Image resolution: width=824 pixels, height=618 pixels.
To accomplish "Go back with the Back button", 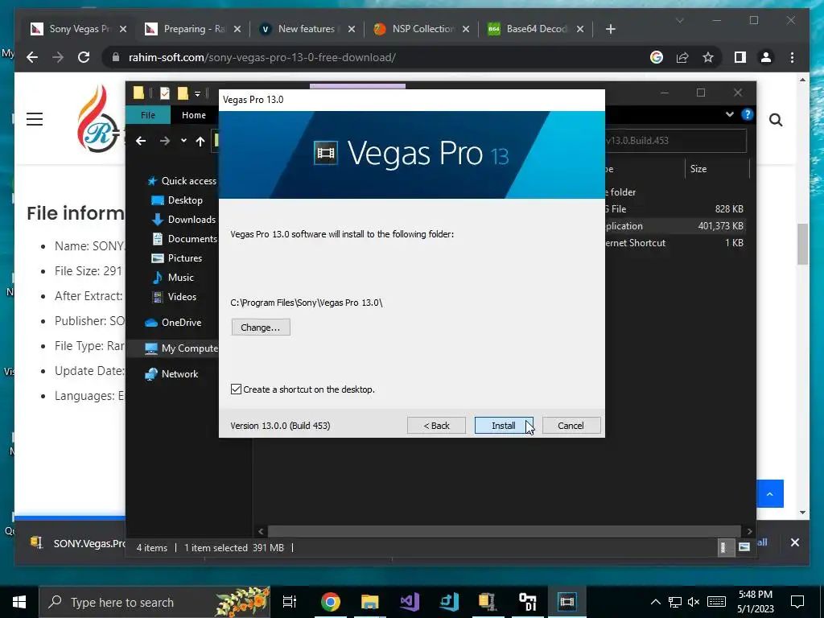I will coord(436,426).
